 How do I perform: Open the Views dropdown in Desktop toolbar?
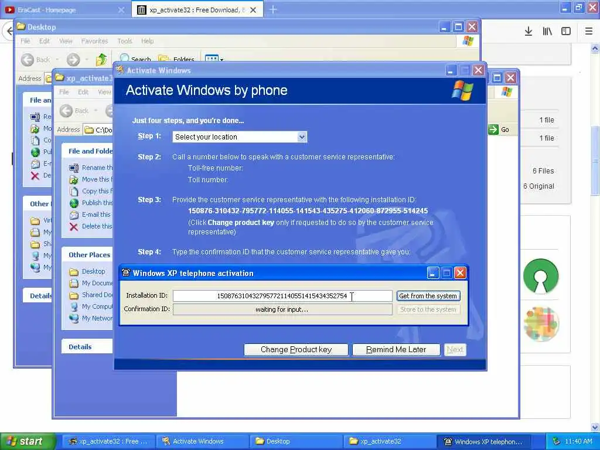[x=214, y=59]
